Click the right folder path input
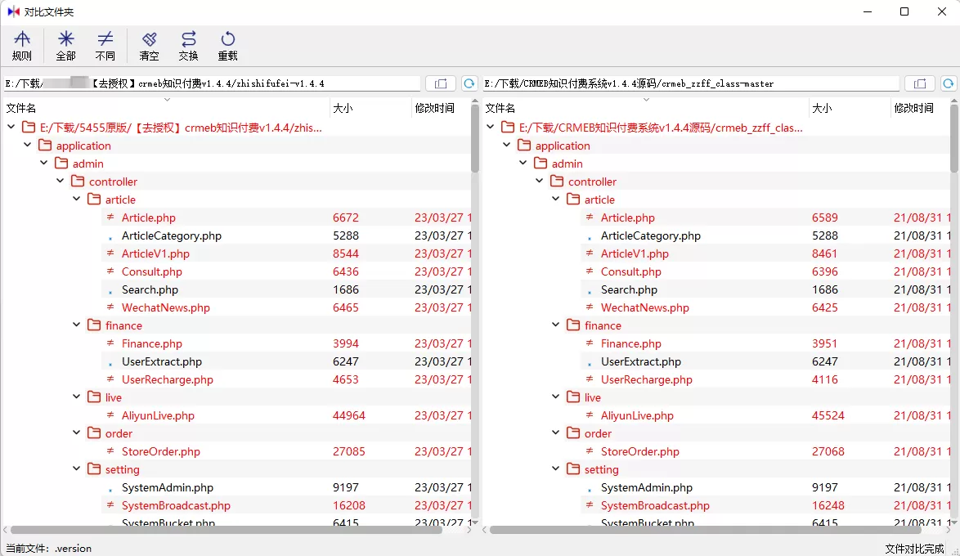This screenshot has height=556, width=960. 691,83
